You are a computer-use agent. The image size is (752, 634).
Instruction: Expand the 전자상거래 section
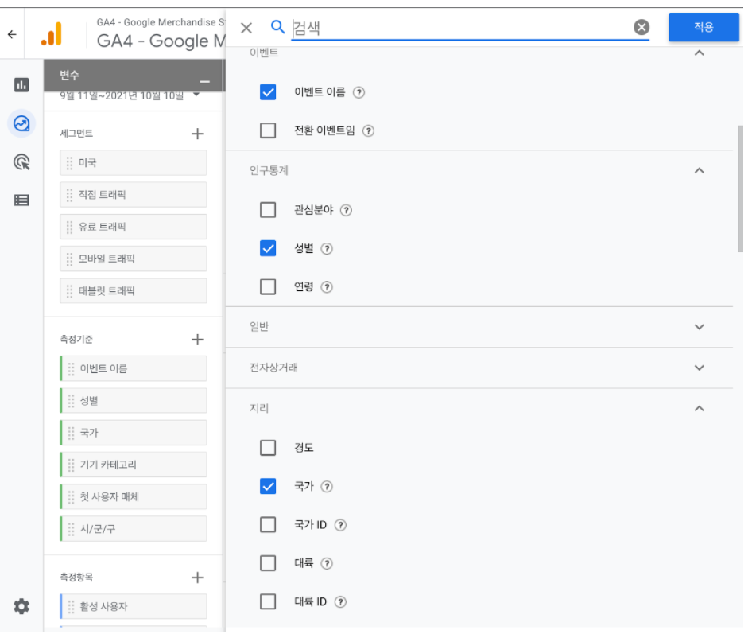click(x=700, y=368)
